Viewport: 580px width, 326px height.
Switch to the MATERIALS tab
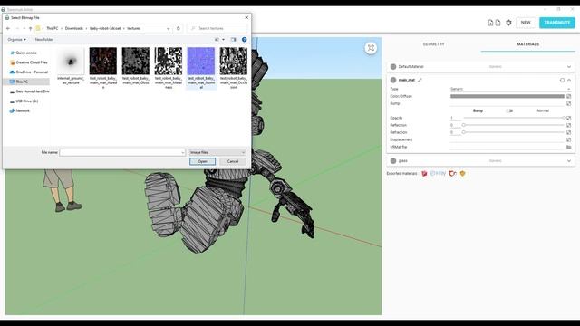coord(527,44)
